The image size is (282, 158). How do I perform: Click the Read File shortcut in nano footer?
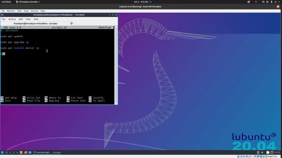(31, 101)
